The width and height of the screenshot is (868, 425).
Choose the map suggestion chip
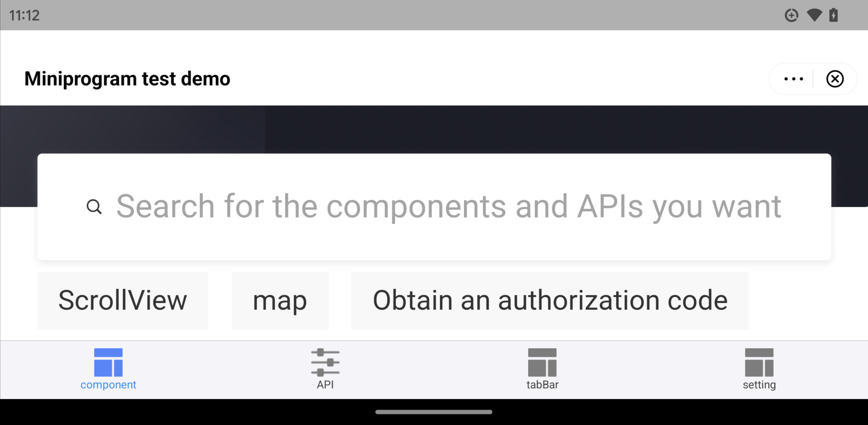[x=280, y=300]
